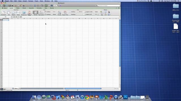Click the formula fx button

tap(21, 17)
